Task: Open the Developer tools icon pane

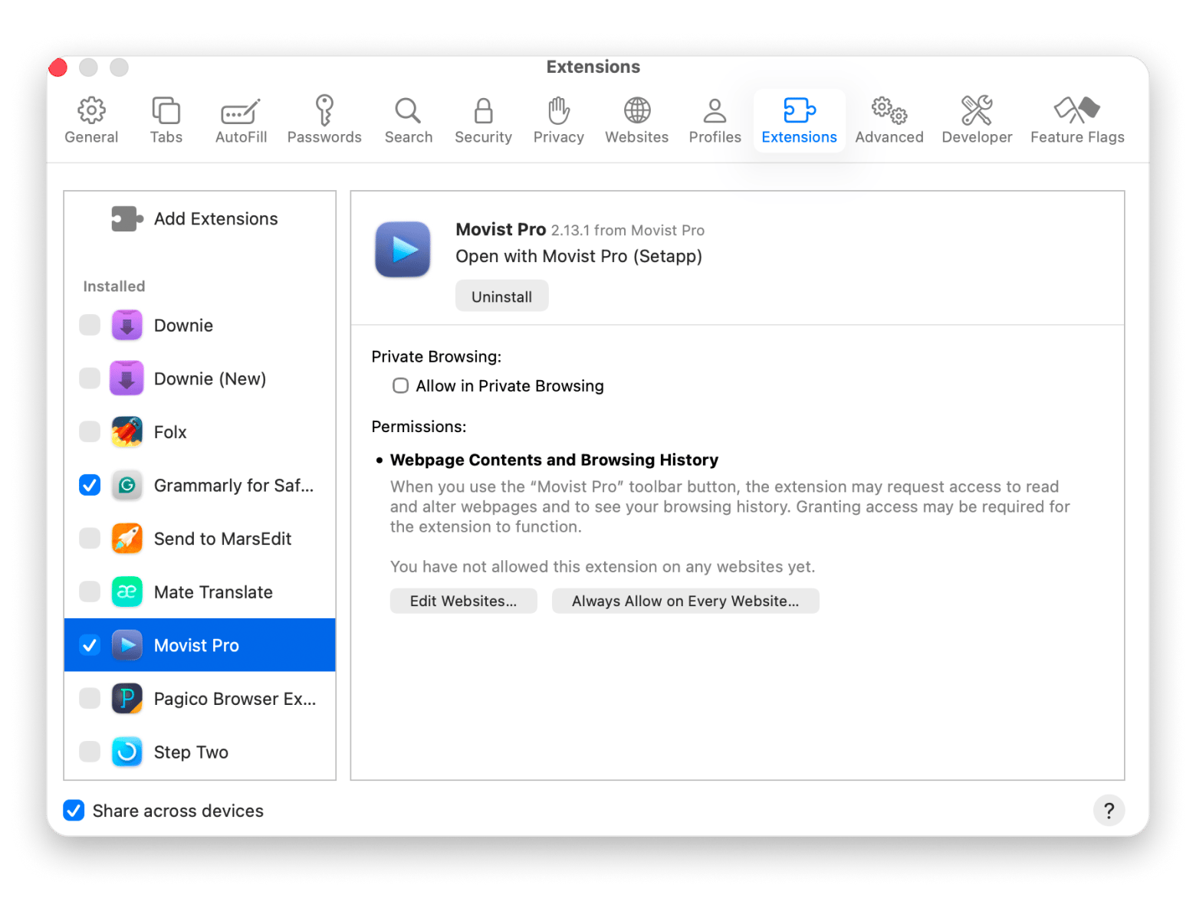Action: [x=976, y=111]
